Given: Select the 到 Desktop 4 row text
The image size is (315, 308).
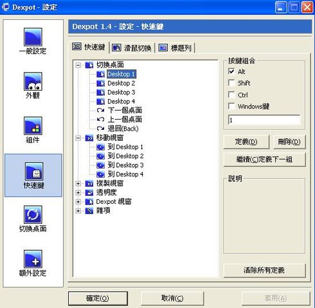Looking at the screenshot, I should pos(125,174).
